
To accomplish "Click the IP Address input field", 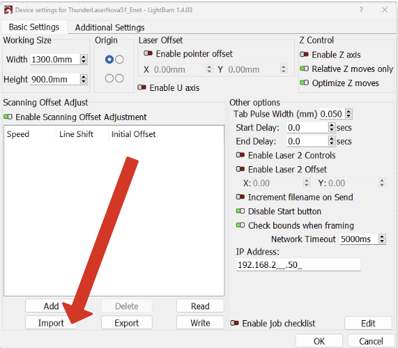I will point(298,265).
